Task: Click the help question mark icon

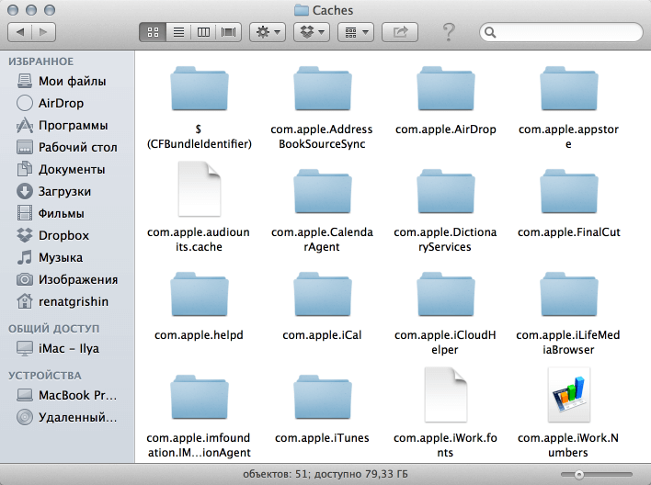Action: (449, 32)
